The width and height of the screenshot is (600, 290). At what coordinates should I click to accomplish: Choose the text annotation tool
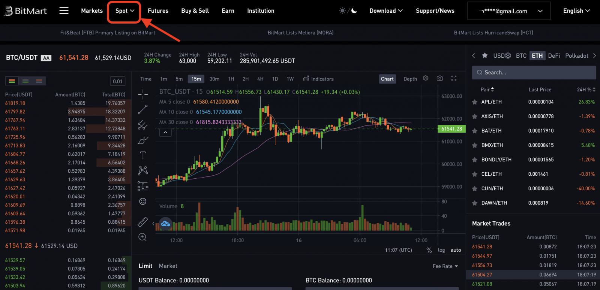tap(143, 155)
